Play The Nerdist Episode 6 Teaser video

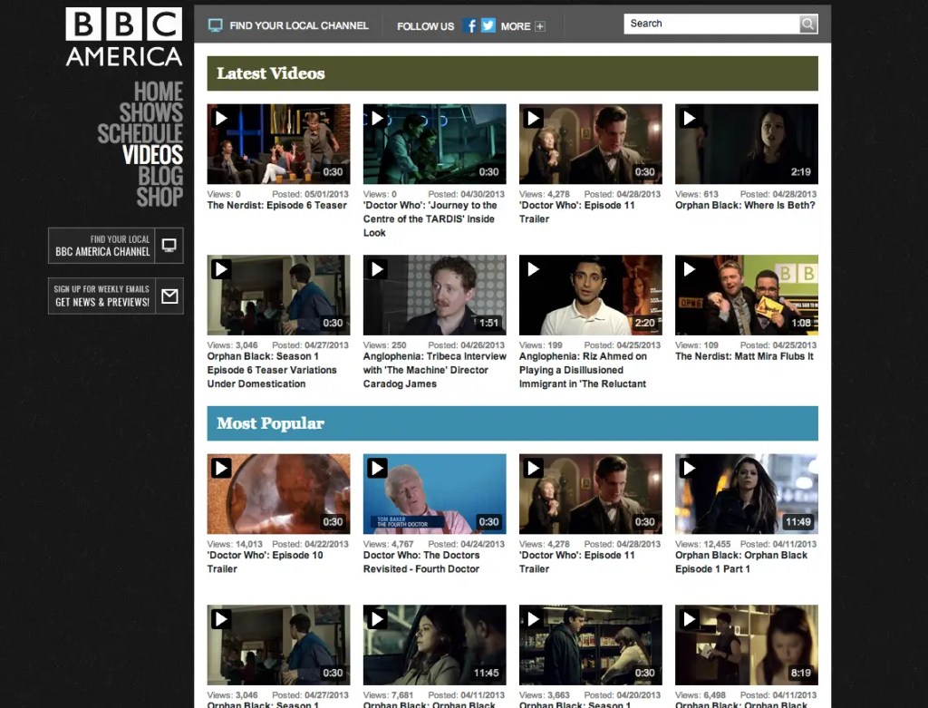click(x=221, y=118)
